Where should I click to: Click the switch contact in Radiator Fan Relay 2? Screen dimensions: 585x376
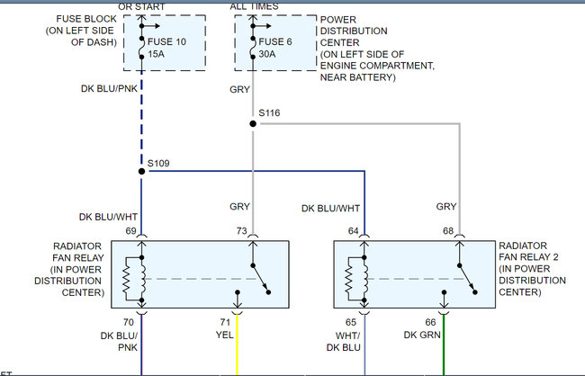coord(467,279)
